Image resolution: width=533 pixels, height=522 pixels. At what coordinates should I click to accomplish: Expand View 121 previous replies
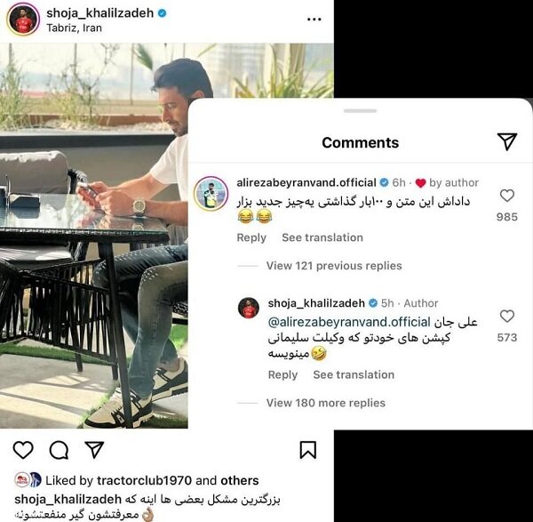point(334,266)
